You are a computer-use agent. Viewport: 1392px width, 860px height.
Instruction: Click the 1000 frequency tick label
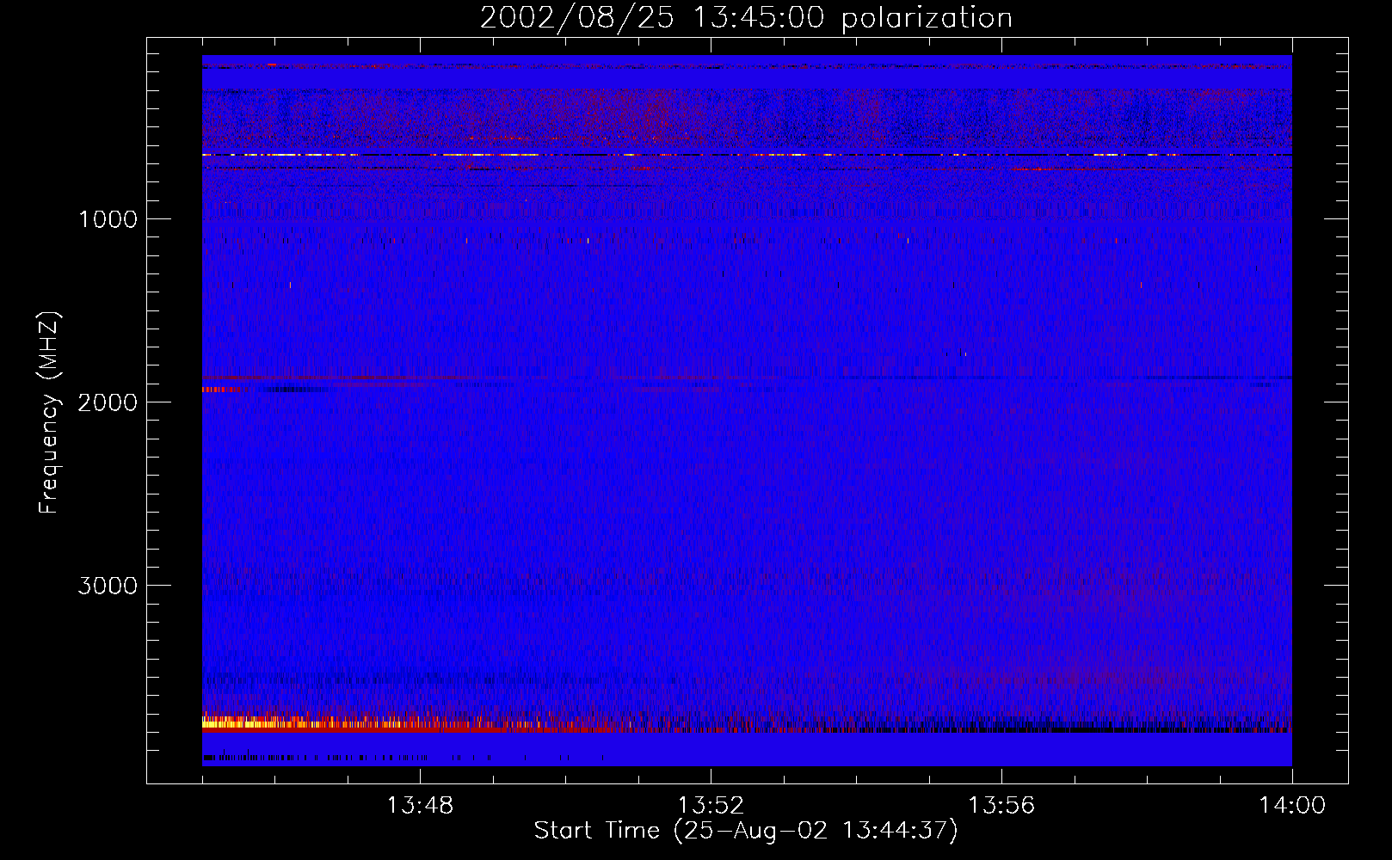coord(108,219)
